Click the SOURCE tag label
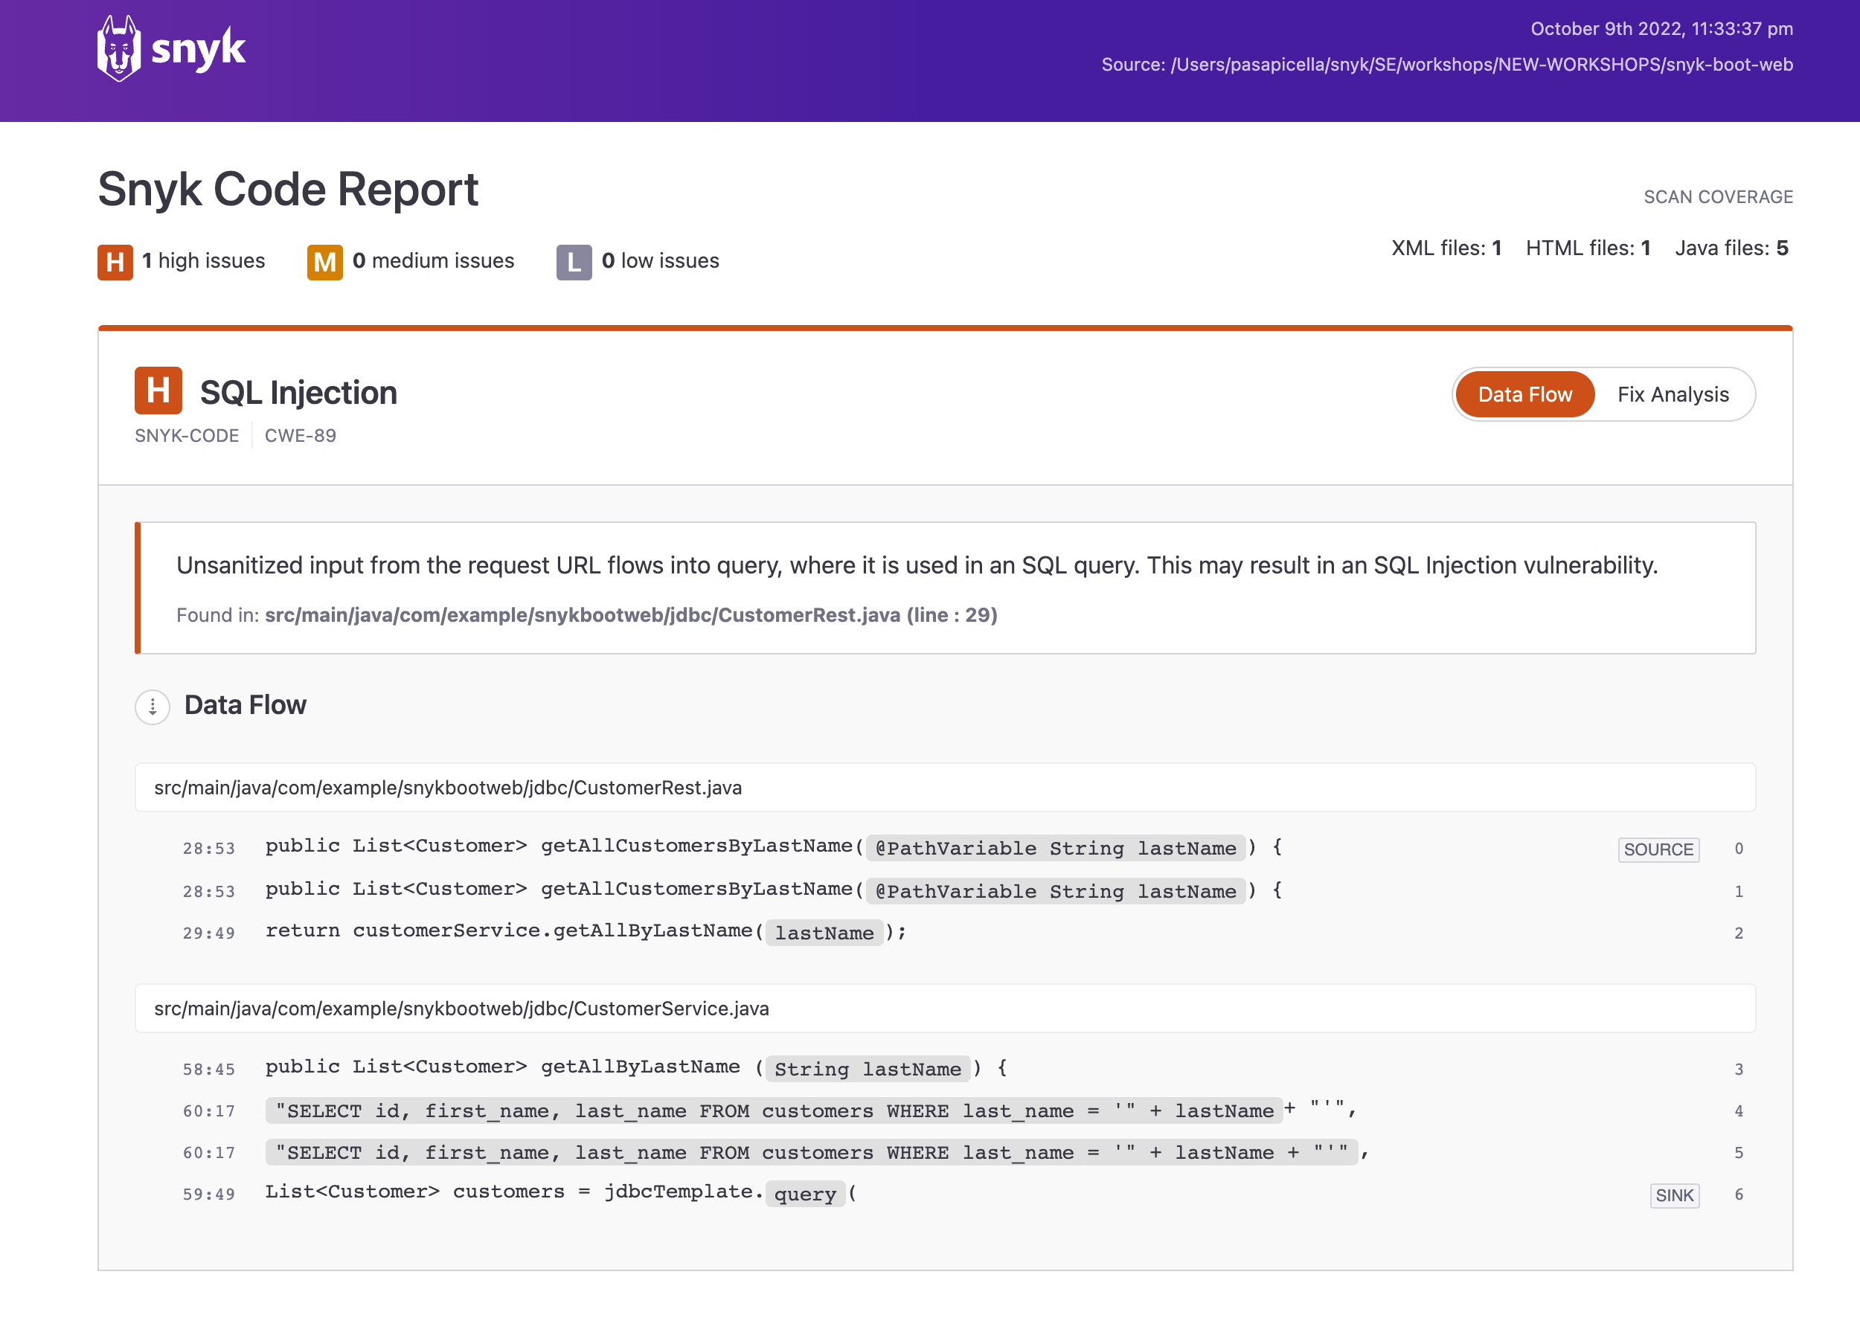The height and width of the screenshot is (1318, 1860). click(1657, 849)
